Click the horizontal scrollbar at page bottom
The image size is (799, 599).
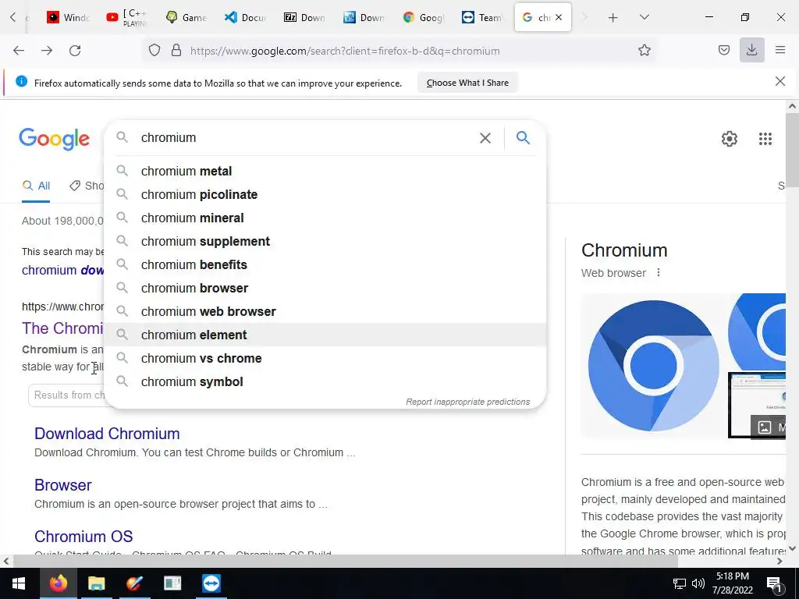tap(346, 561)
